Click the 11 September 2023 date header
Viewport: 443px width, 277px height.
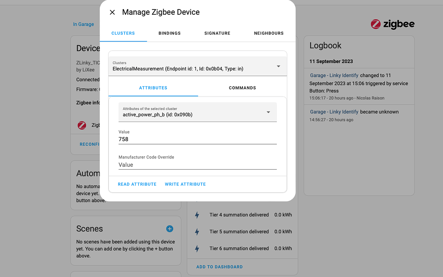331,61
